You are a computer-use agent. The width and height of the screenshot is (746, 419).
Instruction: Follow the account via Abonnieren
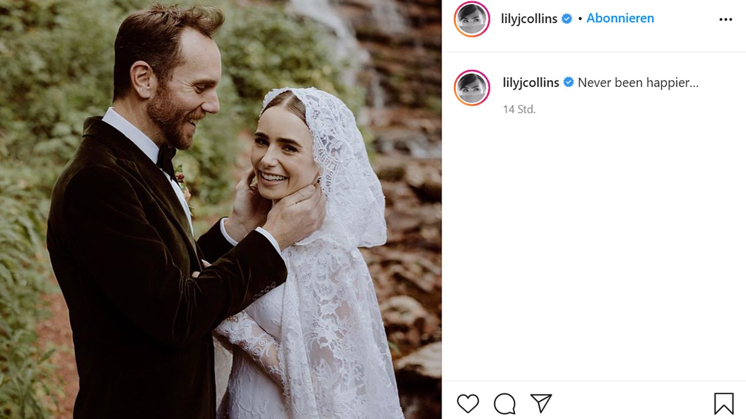point(620,18)
